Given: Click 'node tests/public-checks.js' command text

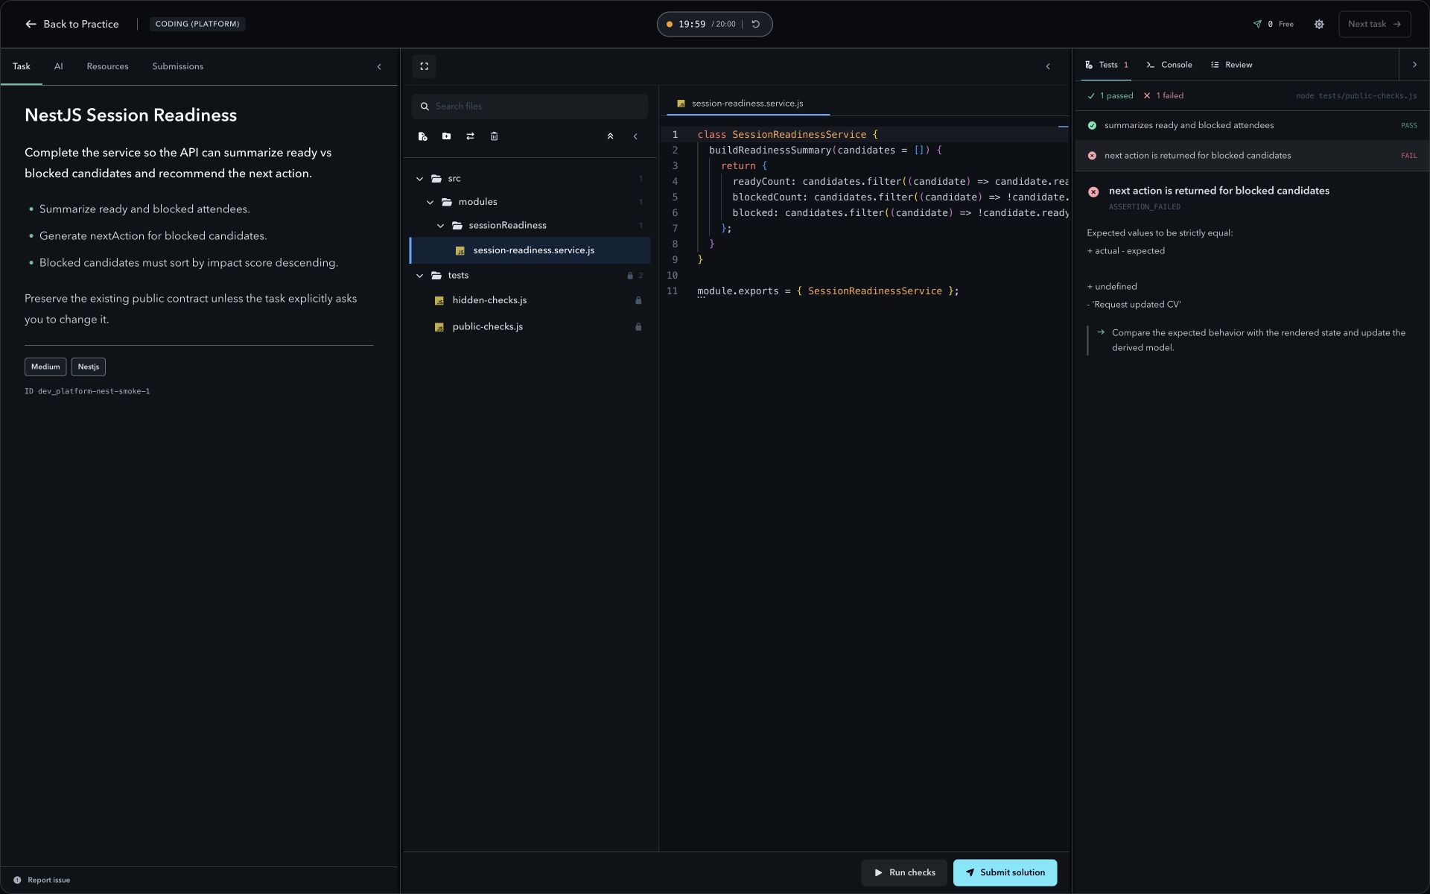Looking at the screenshot, I should 1356,96.
